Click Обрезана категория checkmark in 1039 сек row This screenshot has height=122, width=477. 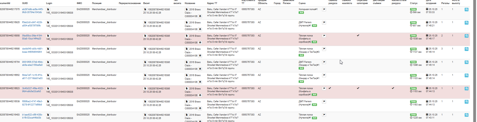[x=358, y=35]
